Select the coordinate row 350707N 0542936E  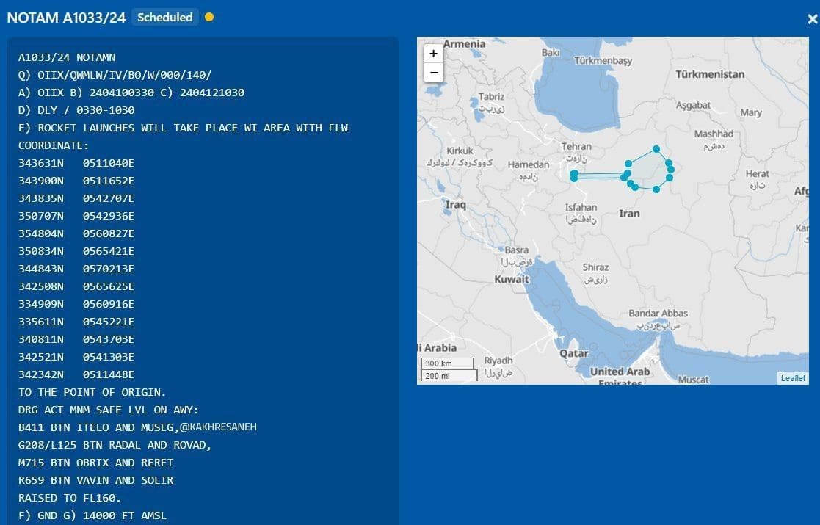point(76,216)
